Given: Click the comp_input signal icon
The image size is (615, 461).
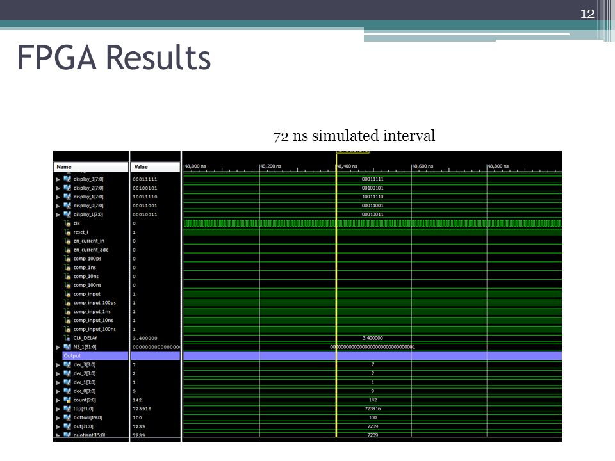Looking at the screenshot, I should [67, 294].
